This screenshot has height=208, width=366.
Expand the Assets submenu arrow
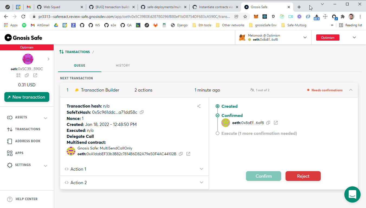tap(46, 118)
